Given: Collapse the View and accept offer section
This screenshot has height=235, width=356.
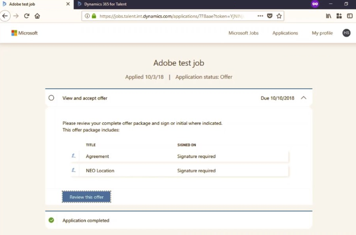Looking at the screenshot, I should tap(304, 98).
